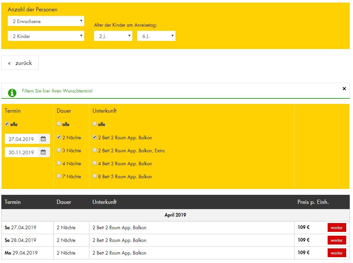Open the 6 J. child age dropdown
Viewport: 353px width, 263px height.
point(156,36)
